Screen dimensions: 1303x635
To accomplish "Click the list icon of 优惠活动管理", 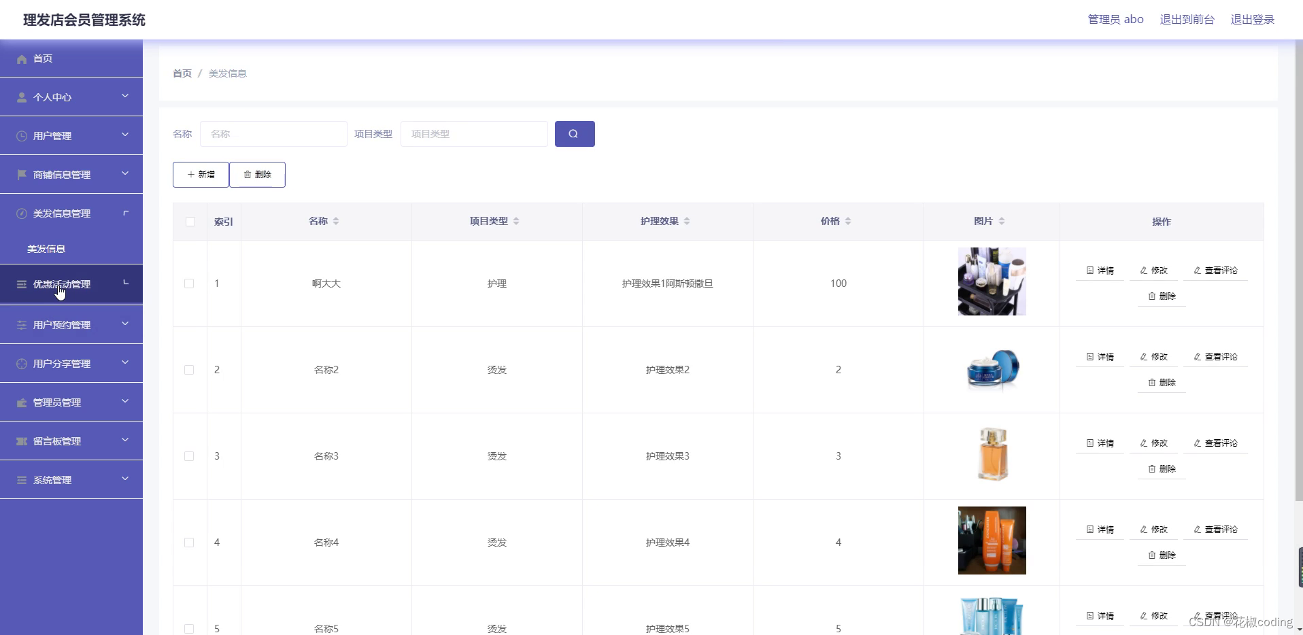I will tap(22, 284).
